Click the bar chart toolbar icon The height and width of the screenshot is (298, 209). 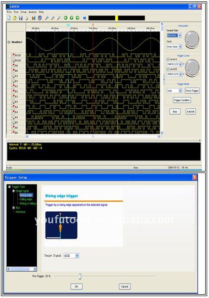click(33, 18)
